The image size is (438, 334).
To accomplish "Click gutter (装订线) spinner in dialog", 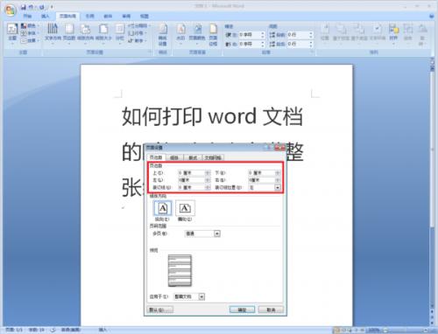I will (x=208, y=188).
